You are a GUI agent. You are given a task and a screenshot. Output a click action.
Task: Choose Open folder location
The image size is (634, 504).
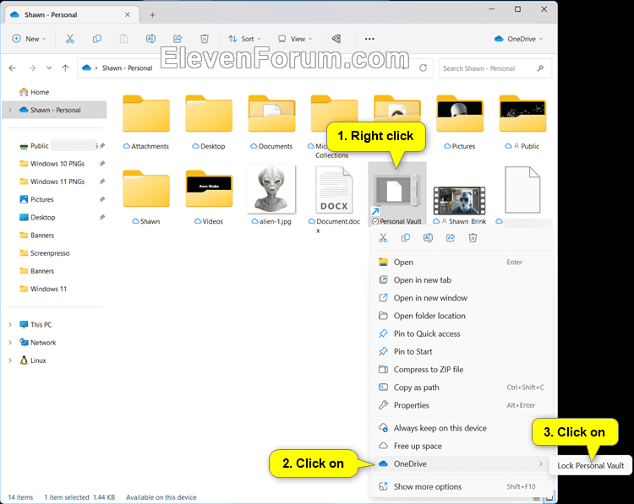click(x=461, y=316)
